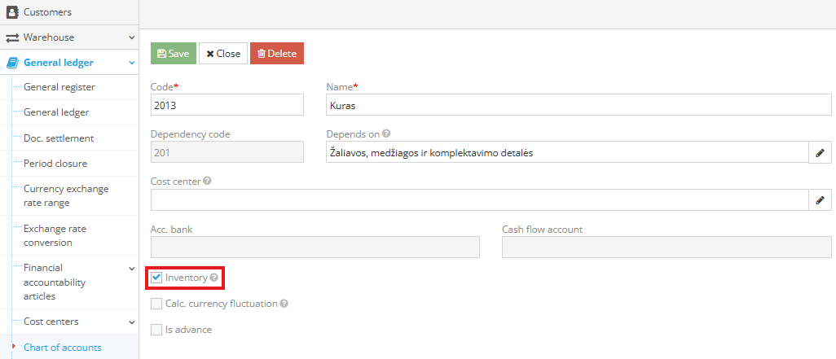Uncheck the Inventory checkbox
The width and height of the screenshot is (836, 359).
click(x=156, y=278)
